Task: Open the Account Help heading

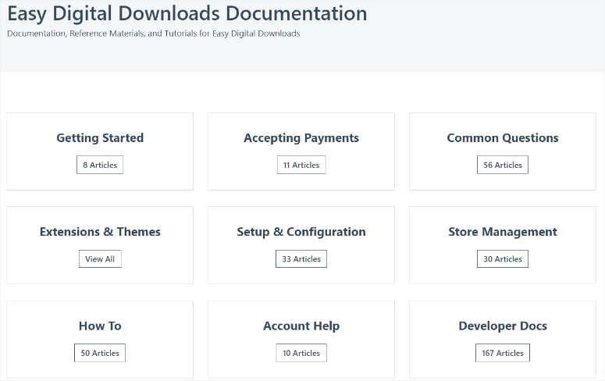Action: 301,326
